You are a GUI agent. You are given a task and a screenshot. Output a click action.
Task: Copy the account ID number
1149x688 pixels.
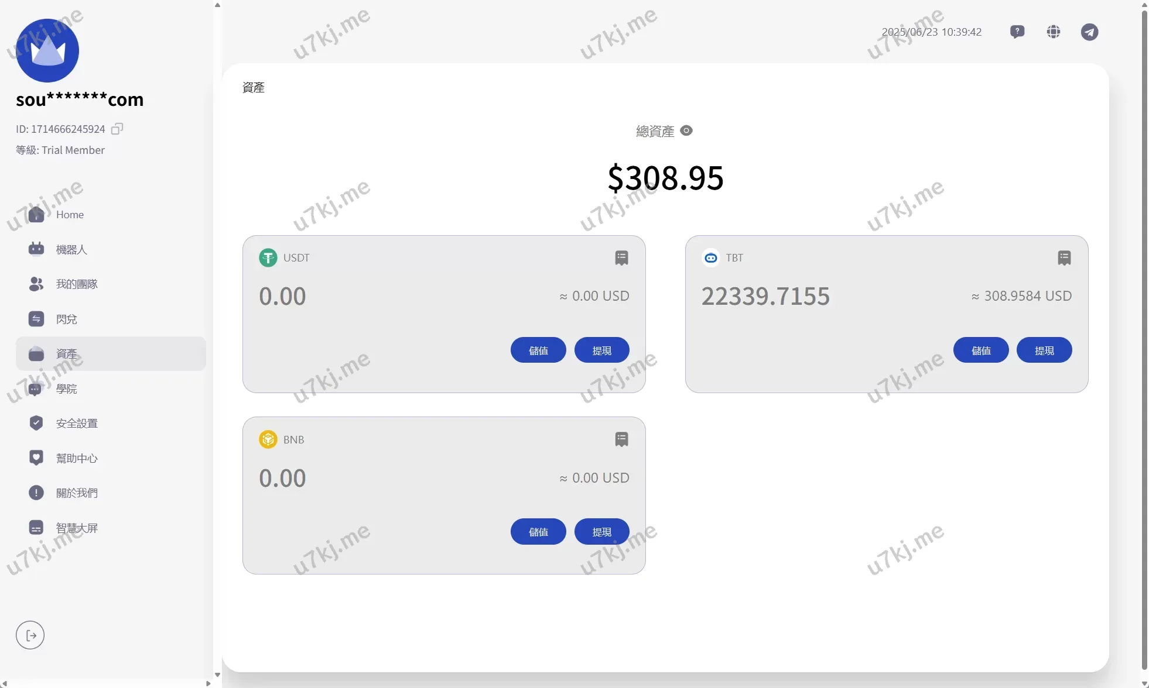[117, 129]
